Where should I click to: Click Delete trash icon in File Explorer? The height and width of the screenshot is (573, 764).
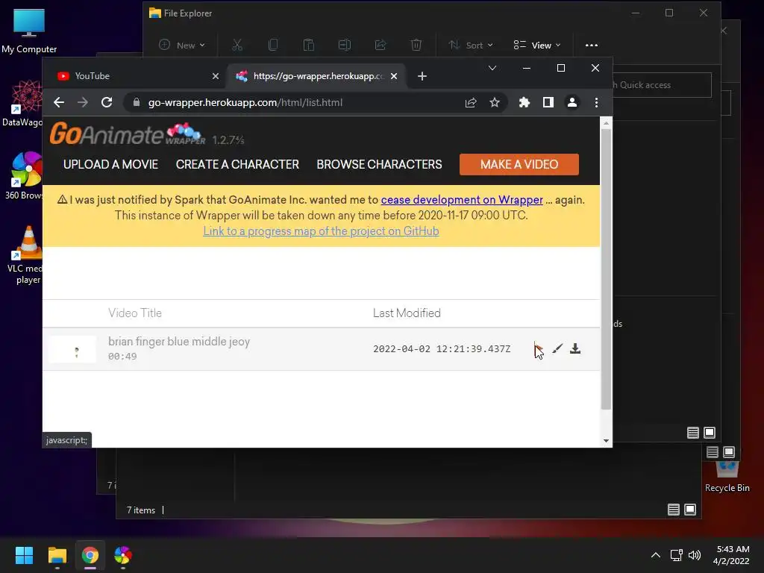pos(416,46)
